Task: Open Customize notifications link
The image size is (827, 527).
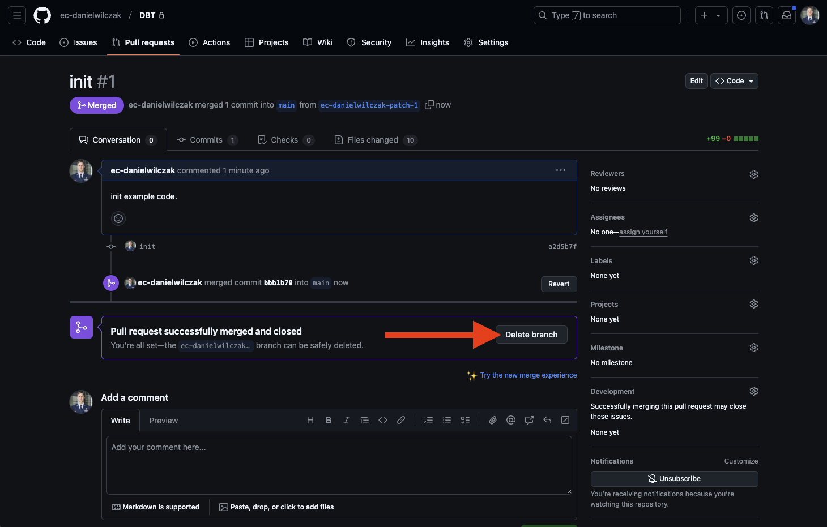Action: click(741, 461)
